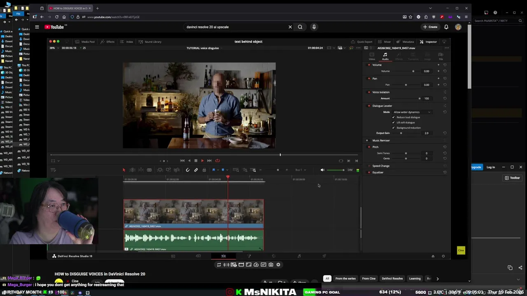Open the Mixer panel
The image size is (527, 296).
point(385,42)
